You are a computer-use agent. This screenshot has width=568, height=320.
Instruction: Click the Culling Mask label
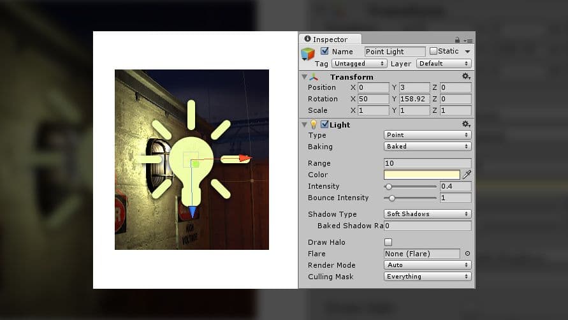click(330, 277)
